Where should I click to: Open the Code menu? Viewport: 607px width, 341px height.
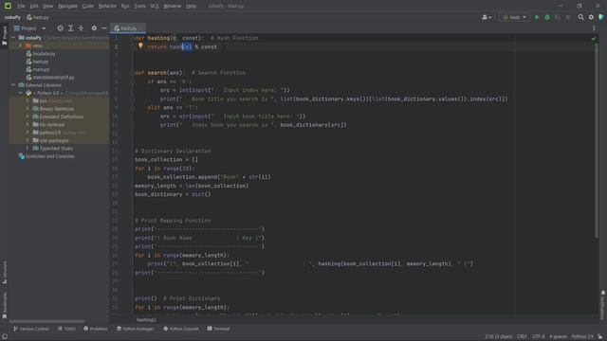[x=87, y=6]
